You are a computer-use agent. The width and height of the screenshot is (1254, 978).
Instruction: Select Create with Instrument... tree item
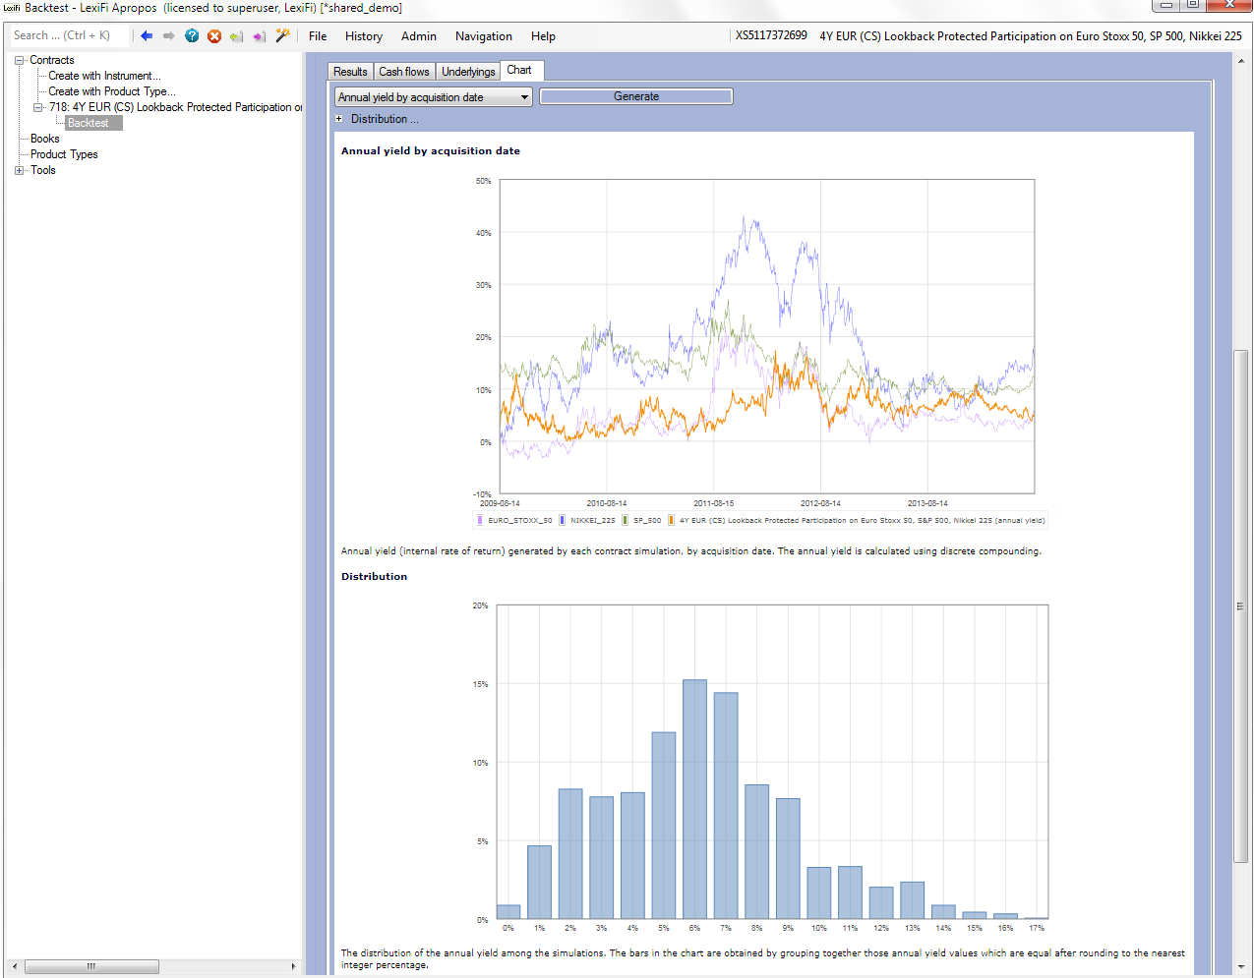click(x=105, y=76)
